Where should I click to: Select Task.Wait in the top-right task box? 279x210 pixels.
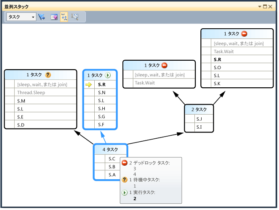(223, 51)
